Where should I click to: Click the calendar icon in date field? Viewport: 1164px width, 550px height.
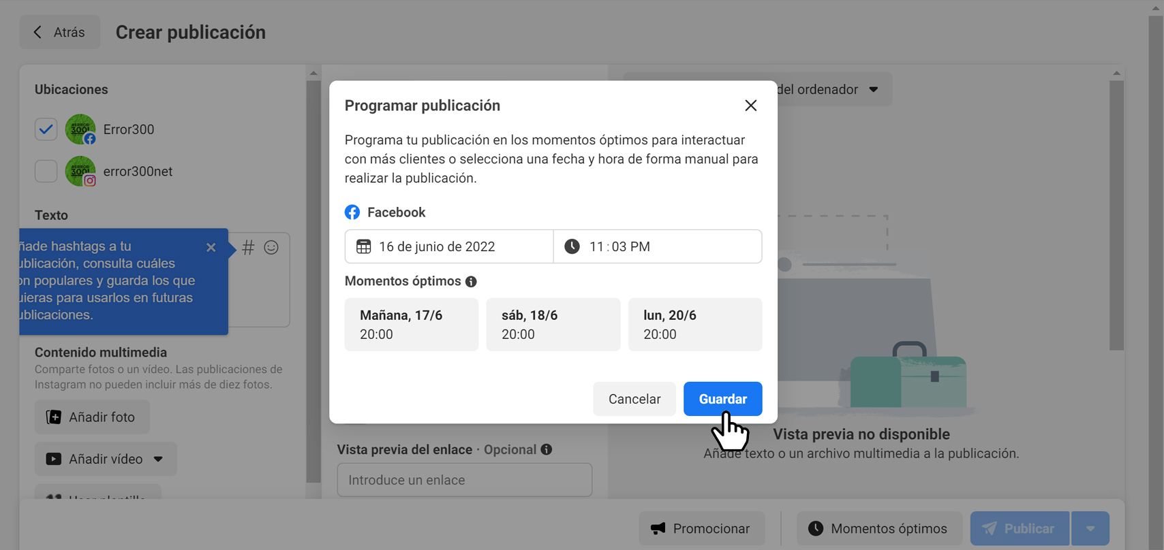click(x=364, y=246)
